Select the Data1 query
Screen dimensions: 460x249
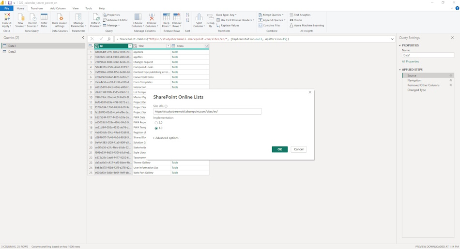point(43,46)
